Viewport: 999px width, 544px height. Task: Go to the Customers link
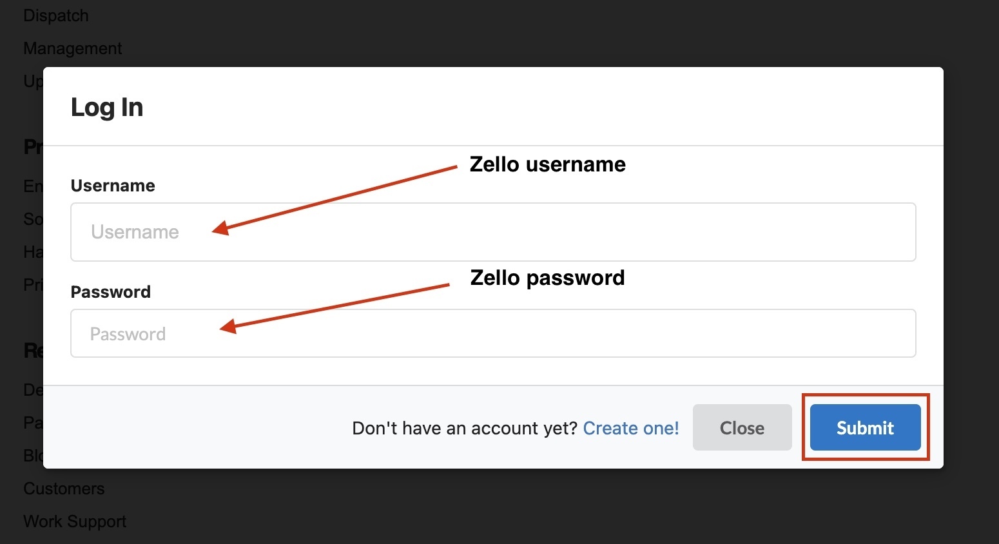pyautogui.click(x=64, y=489)
